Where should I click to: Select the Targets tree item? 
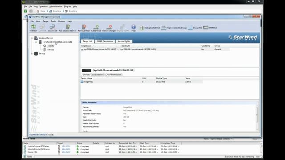point(50,46)
